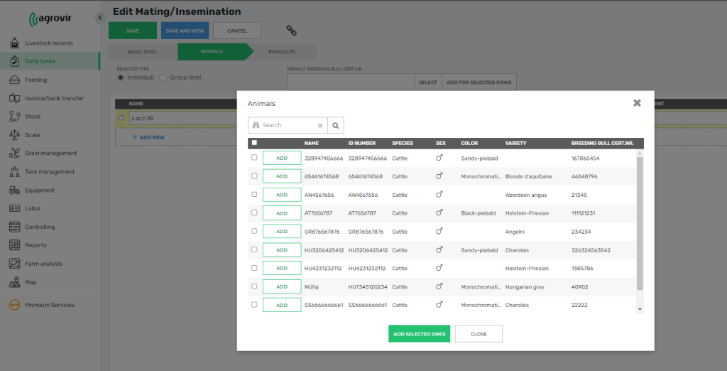Click the chain link icon next to Cancel
The height and width of the screenshot is (371, 727).
click(x=291, y=30)
